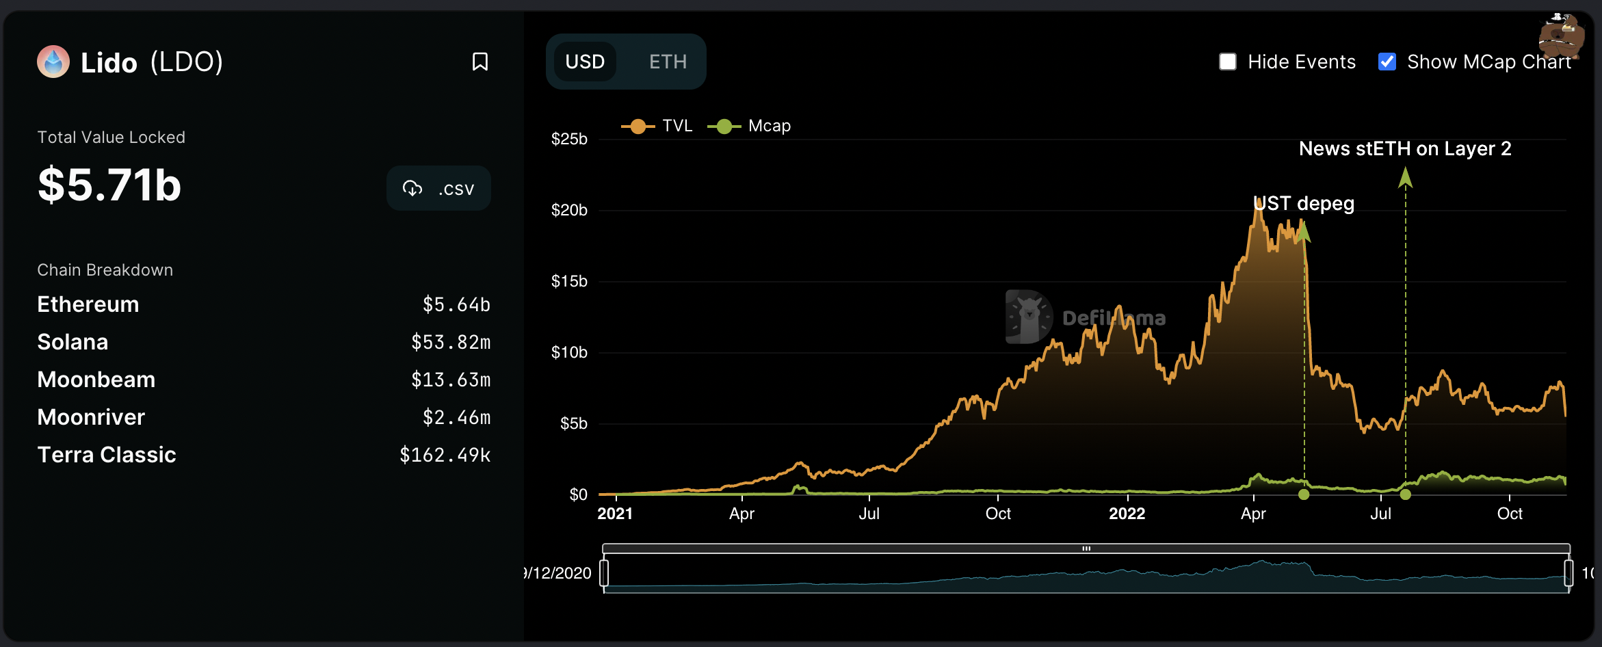Select the Ethereum chain row
1602x647 pixels.
coord(263,304)
